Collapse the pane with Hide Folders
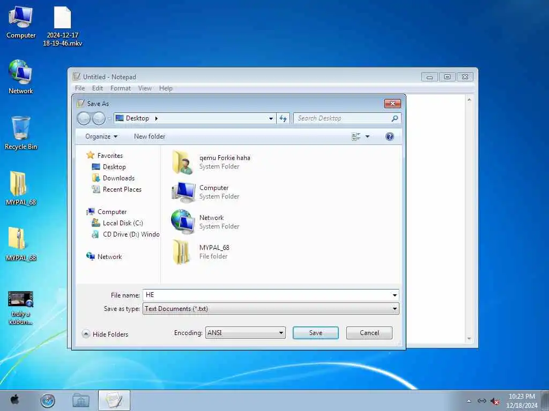This screenshot has height=411, width=549. (106, 334)
